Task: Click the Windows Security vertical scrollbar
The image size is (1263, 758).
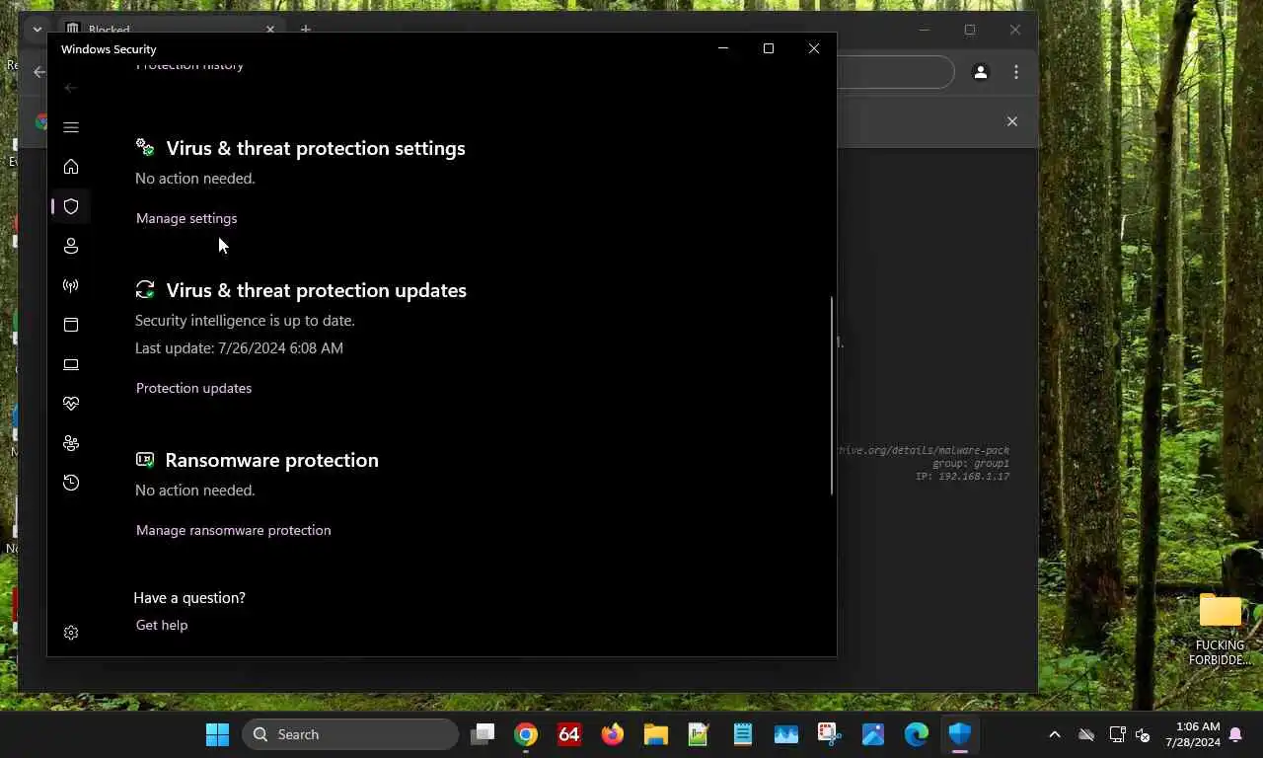Action: [x=832, y=395]
